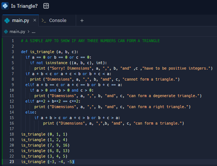Open the breadcrumb ellipsis segment

pyautogui.click(x=34, y=32)
